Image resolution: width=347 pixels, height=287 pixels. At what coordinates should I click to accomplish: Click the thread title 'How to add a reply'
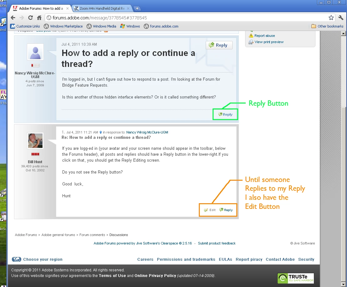pos(128,58)
